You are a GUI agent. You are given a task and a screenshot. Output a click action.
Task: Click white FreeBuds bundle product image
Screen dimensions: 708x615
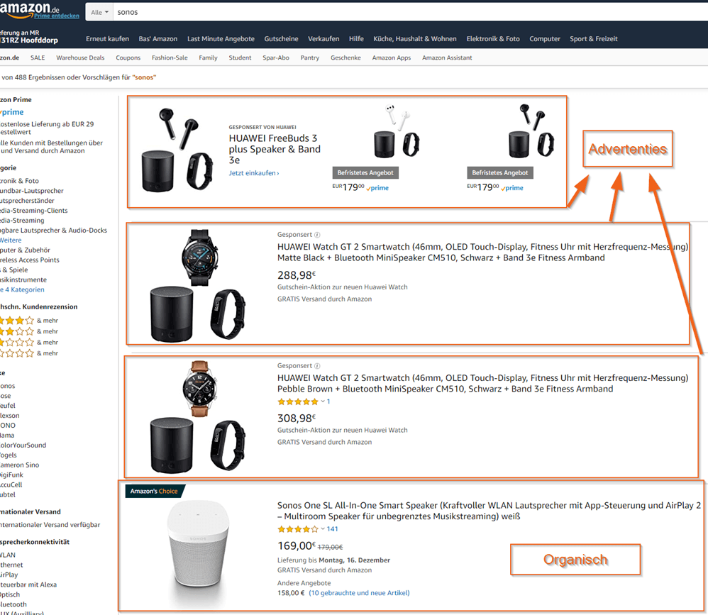[x=397, y=131]
